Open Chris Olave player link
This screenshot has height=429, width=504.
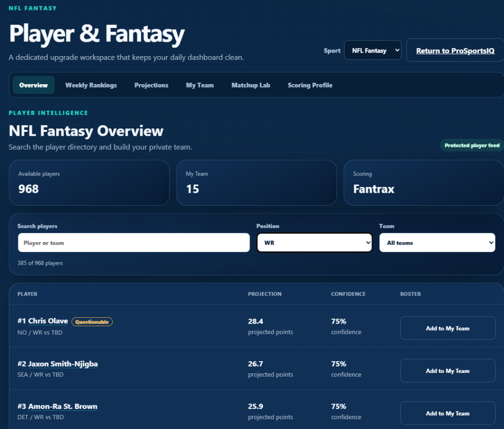pyautogui.click(x=48, y=321)
